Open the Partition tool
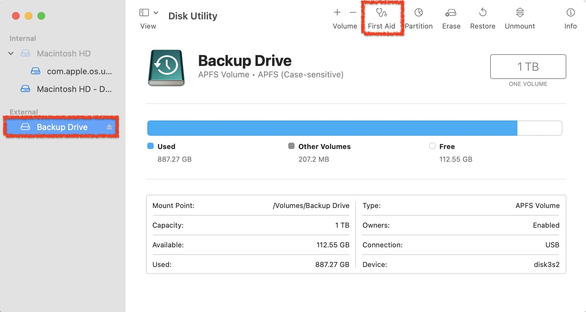The image size is (586, 312). pos(418,17)
